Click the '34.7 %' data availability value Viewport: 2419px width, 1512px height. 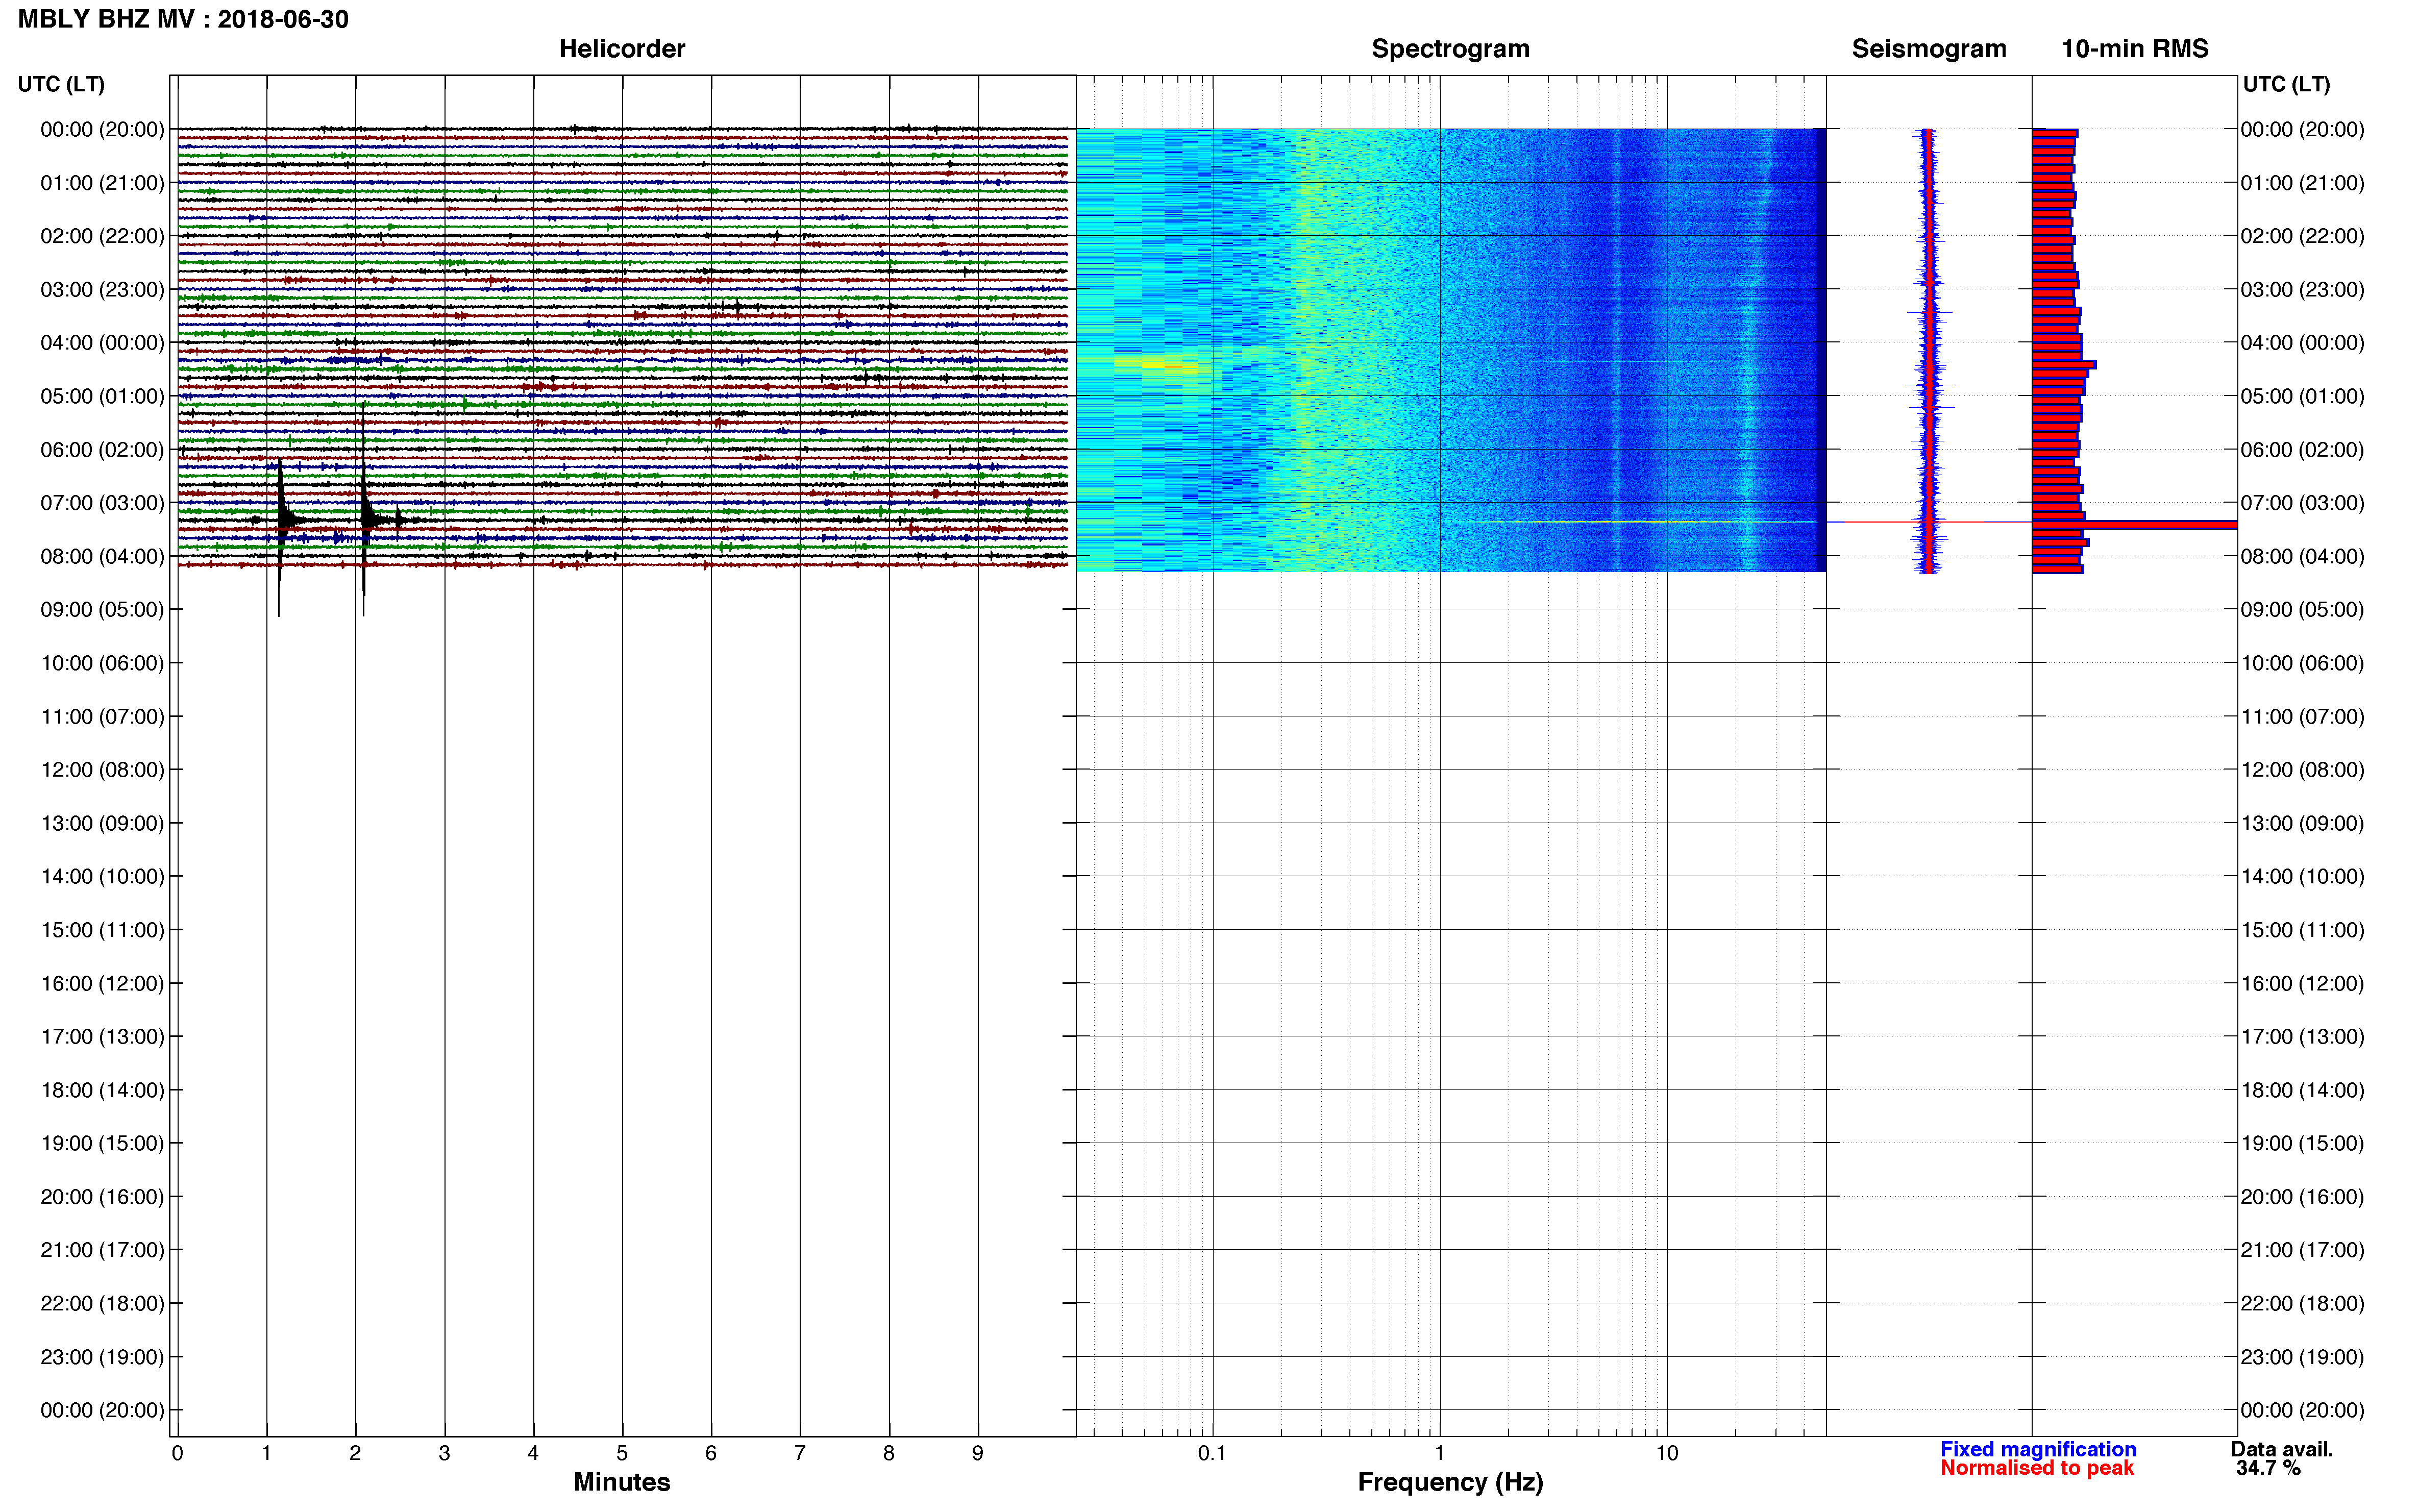pos(2269,1468)
